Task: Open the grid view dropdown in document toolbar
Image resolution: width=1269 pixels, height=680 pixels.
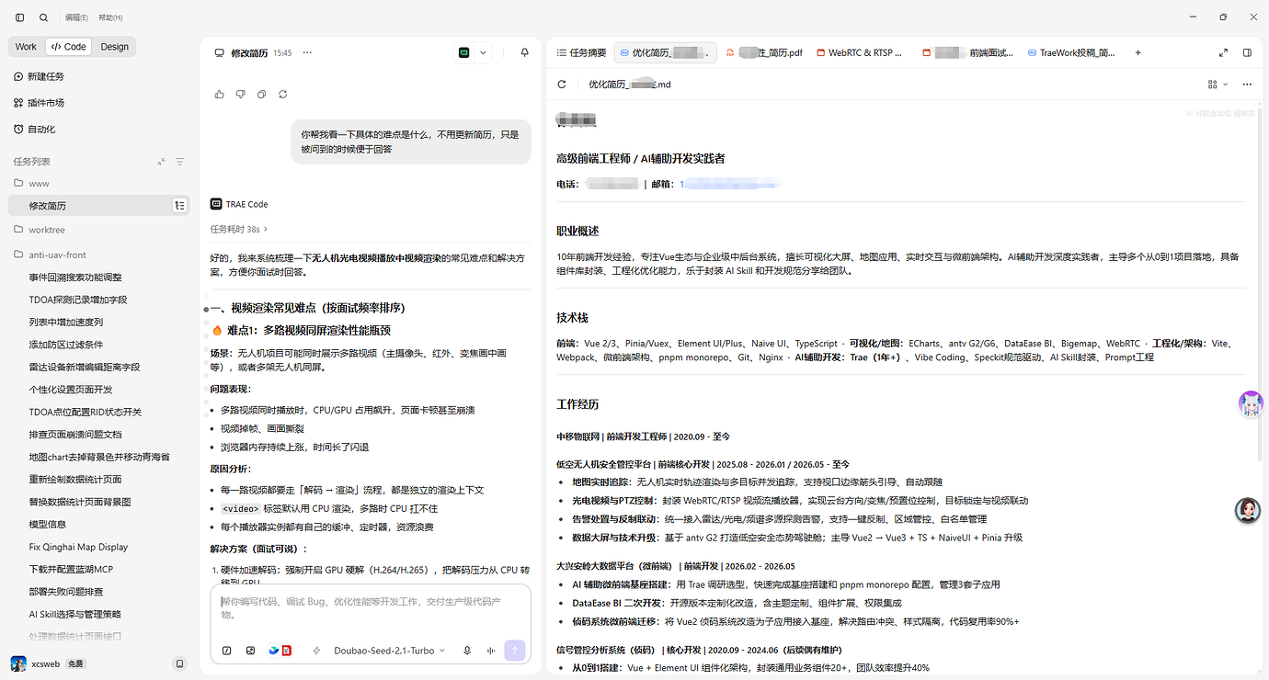Action: [x=1218, y=85]
